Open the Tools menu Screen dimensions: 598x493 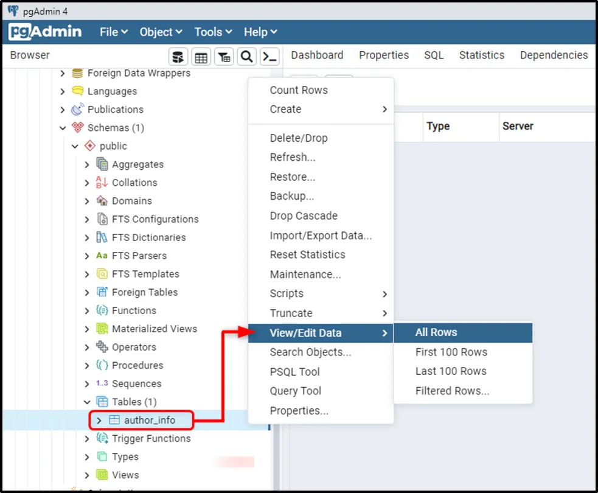point(213,32)
